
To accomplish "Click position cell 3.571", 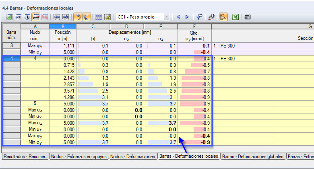I will pyautogui.click(x=63, y=91).
